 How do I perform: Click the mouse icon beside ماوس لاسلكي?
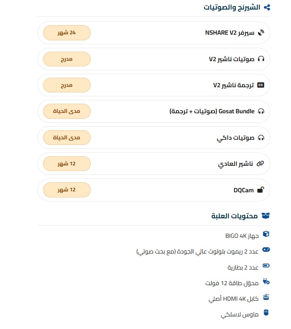[x=266, y=314]
